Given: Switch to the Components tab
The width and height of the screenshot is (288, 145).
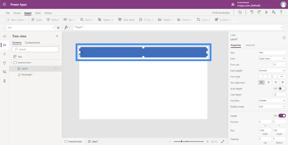Looking at the screenshot, I should (x=32, y=42).
